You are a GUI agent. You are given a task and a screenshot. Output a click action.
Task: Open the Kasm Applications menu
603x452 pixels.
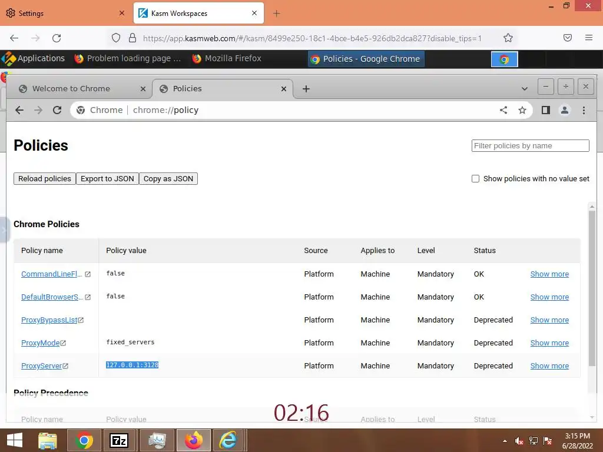click(33, 58)
